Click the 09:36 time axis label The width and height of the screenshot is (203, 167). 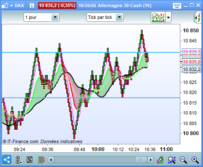tap(48, 149)
